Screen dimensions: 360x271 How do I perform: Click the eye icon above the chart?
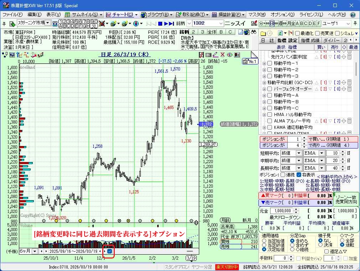(229, 54)
